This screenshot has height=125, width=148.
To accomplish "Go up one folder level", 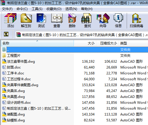I will (x=6, y=34).
